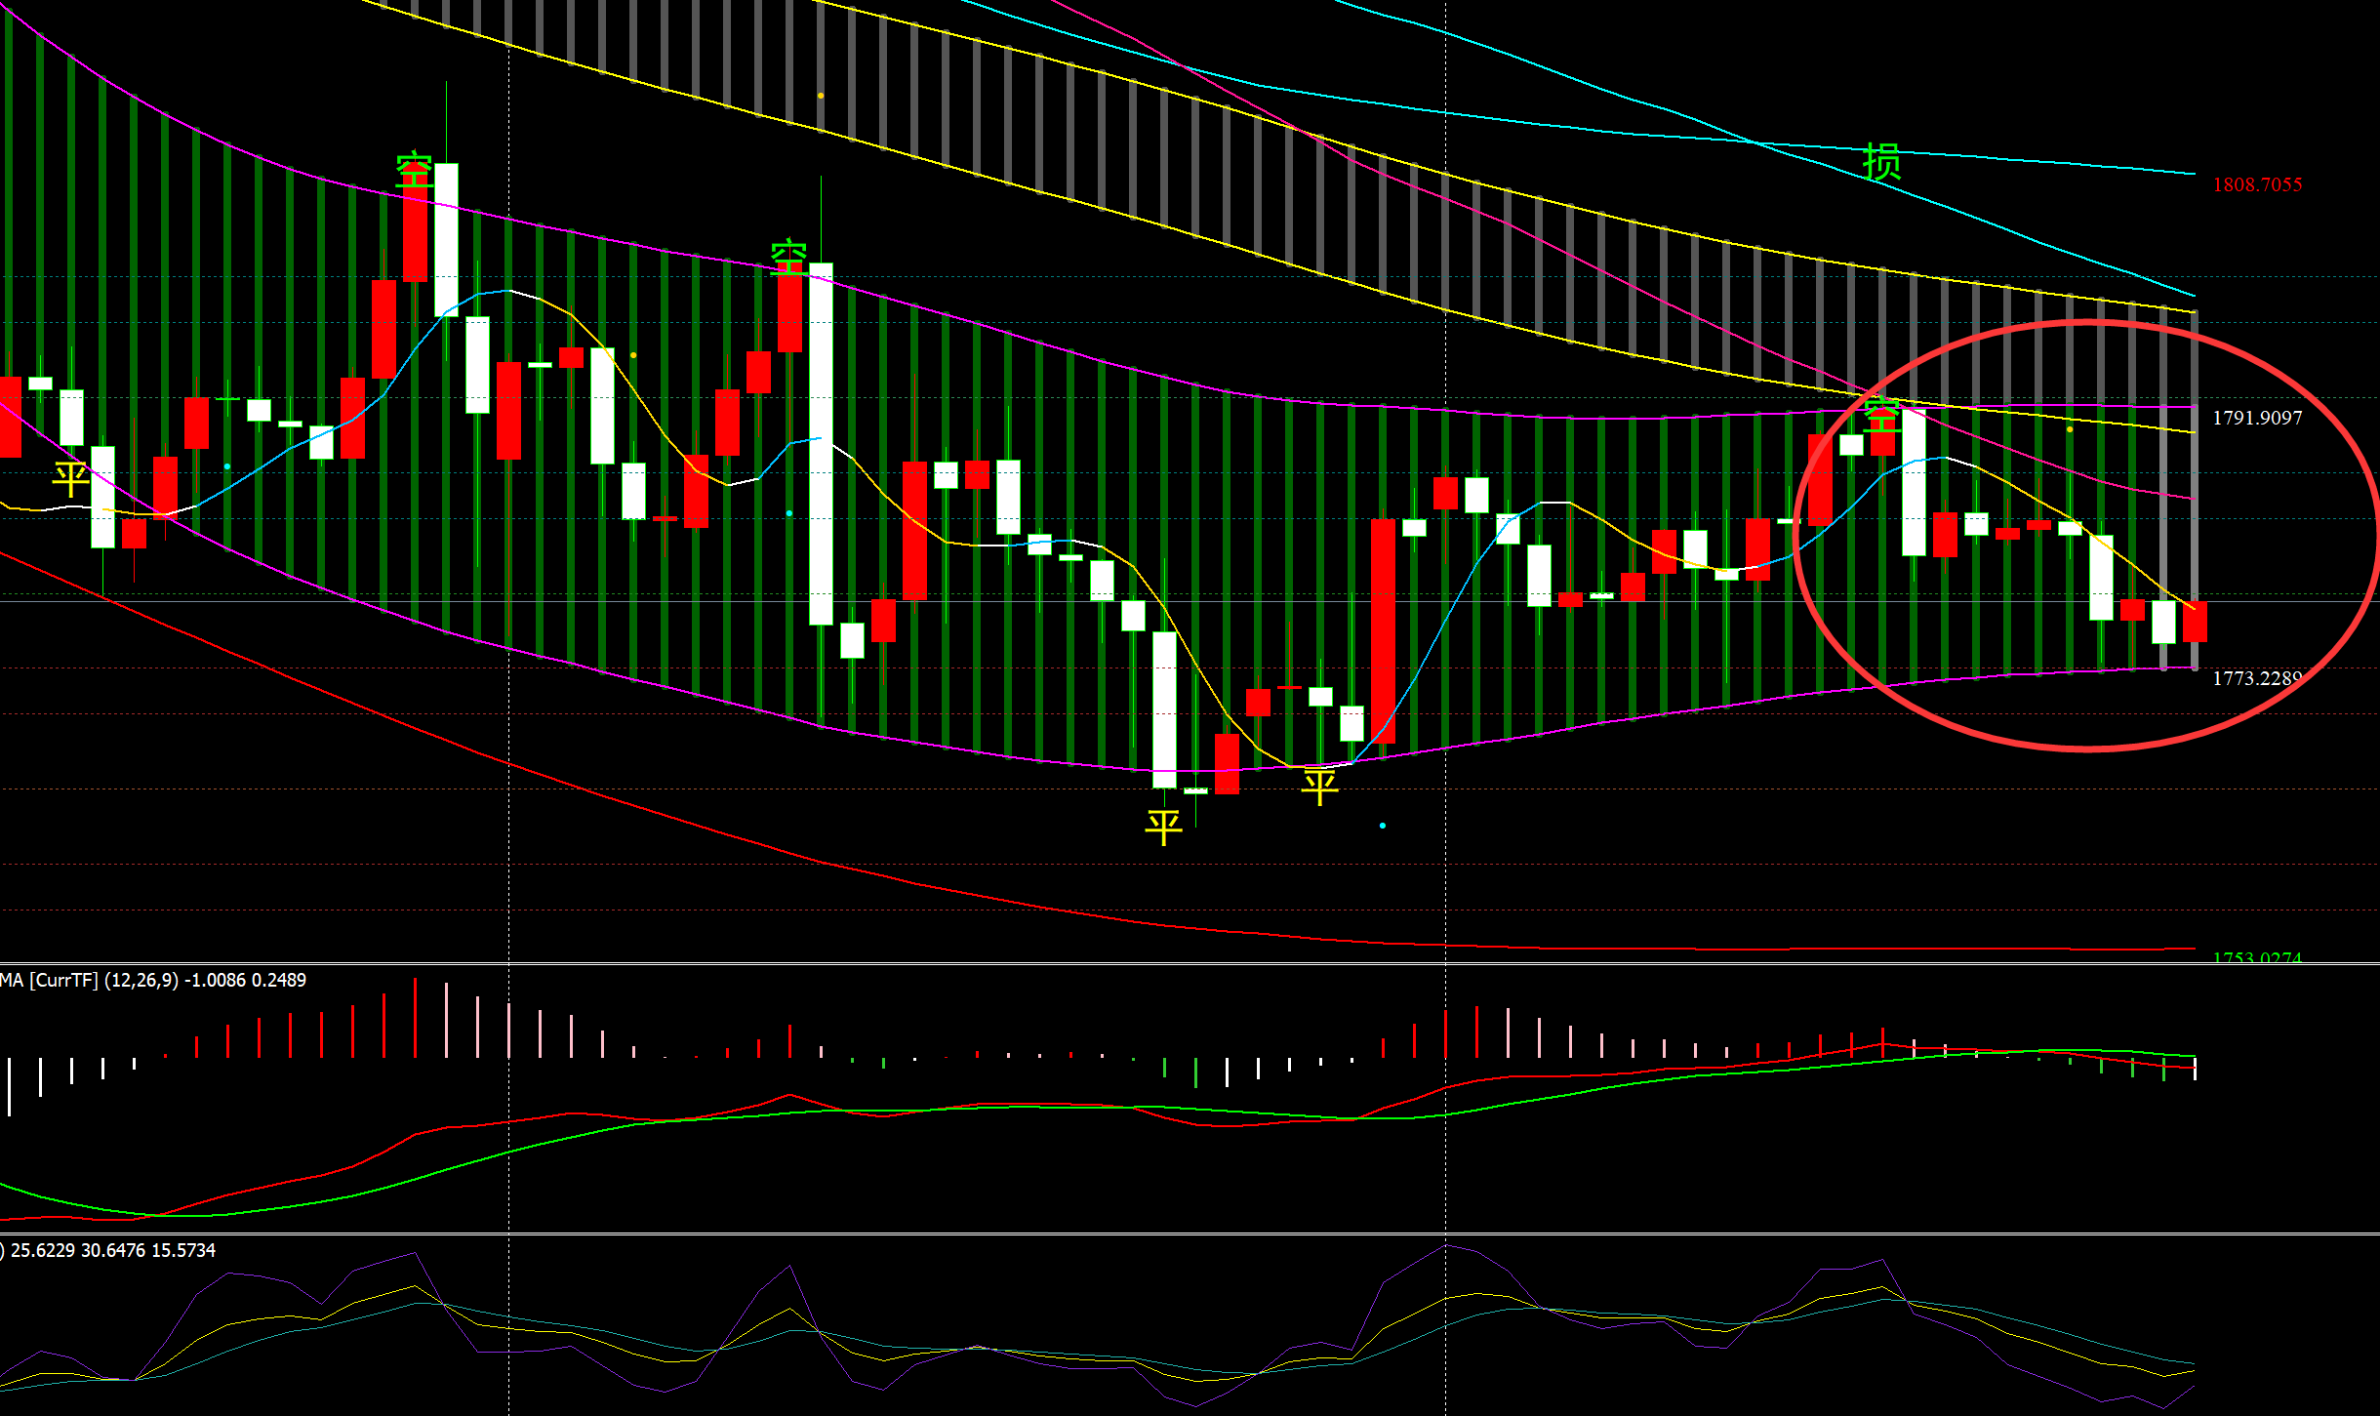Select the lowest yellow 平 close marker
The width and height of the screenshot is (2380, 1416).
click(x=1163, y=828)
